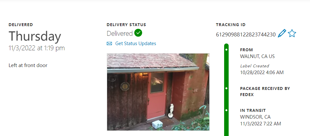Click the Thursday delivery day heading
The image size is (310, 136).
click(35, 36)
